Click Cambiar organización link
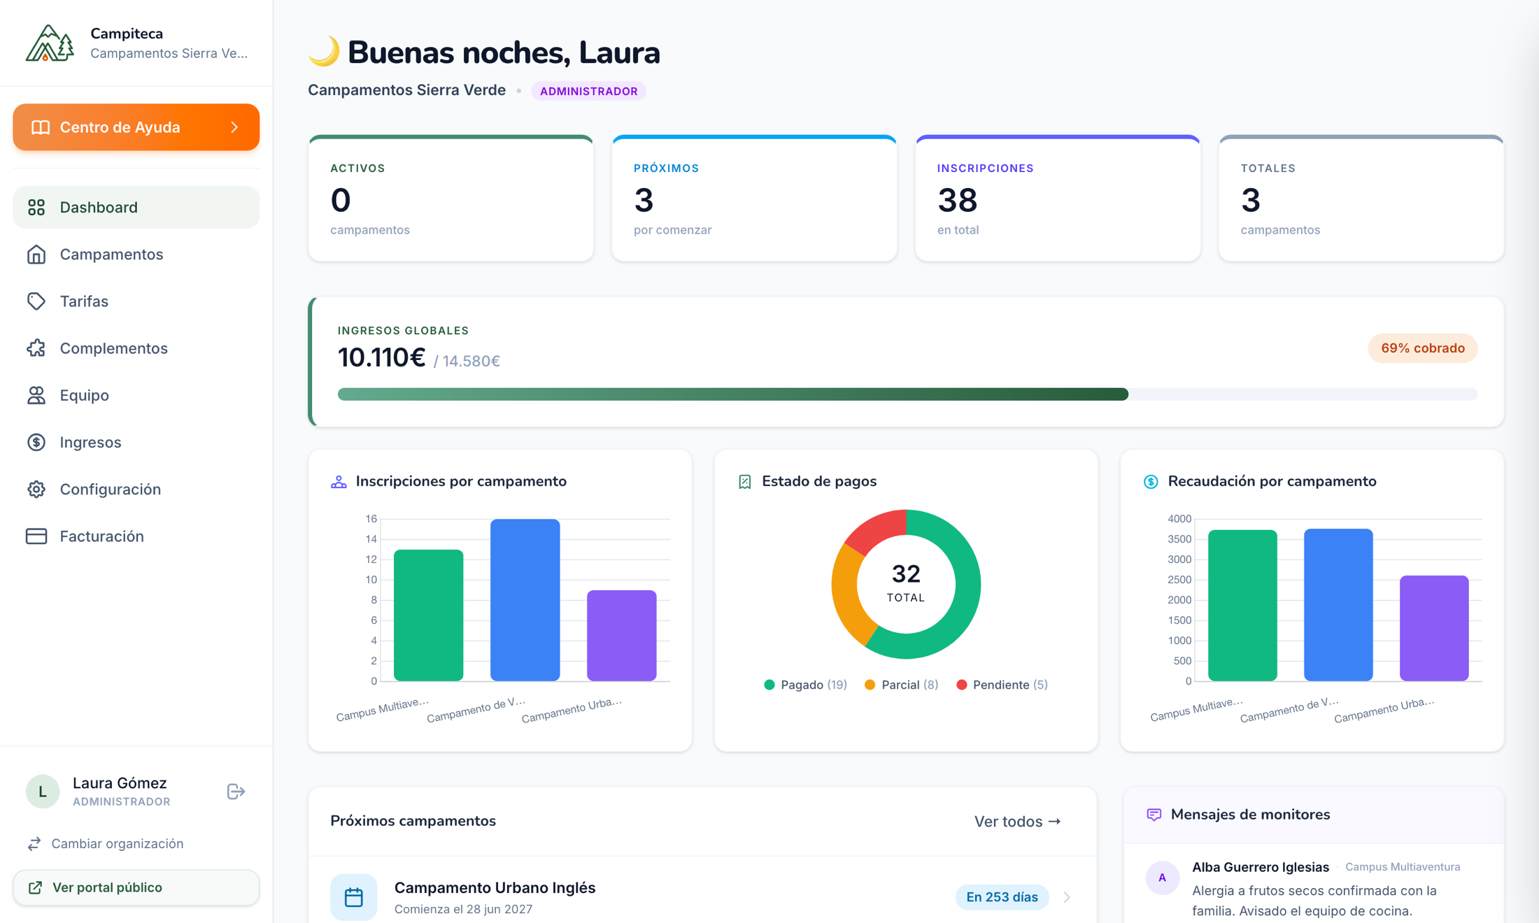 (x=106, y=844)
